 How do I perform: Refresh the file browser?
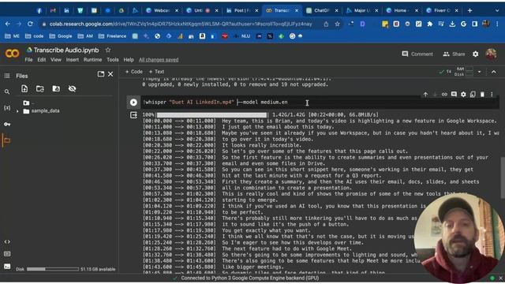tap(40, 88)
